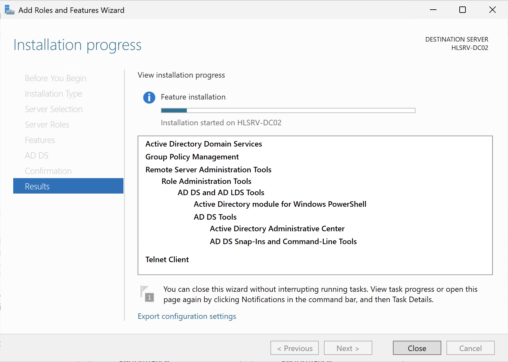Select Telnet Client in the feature list

click(167, 260)
